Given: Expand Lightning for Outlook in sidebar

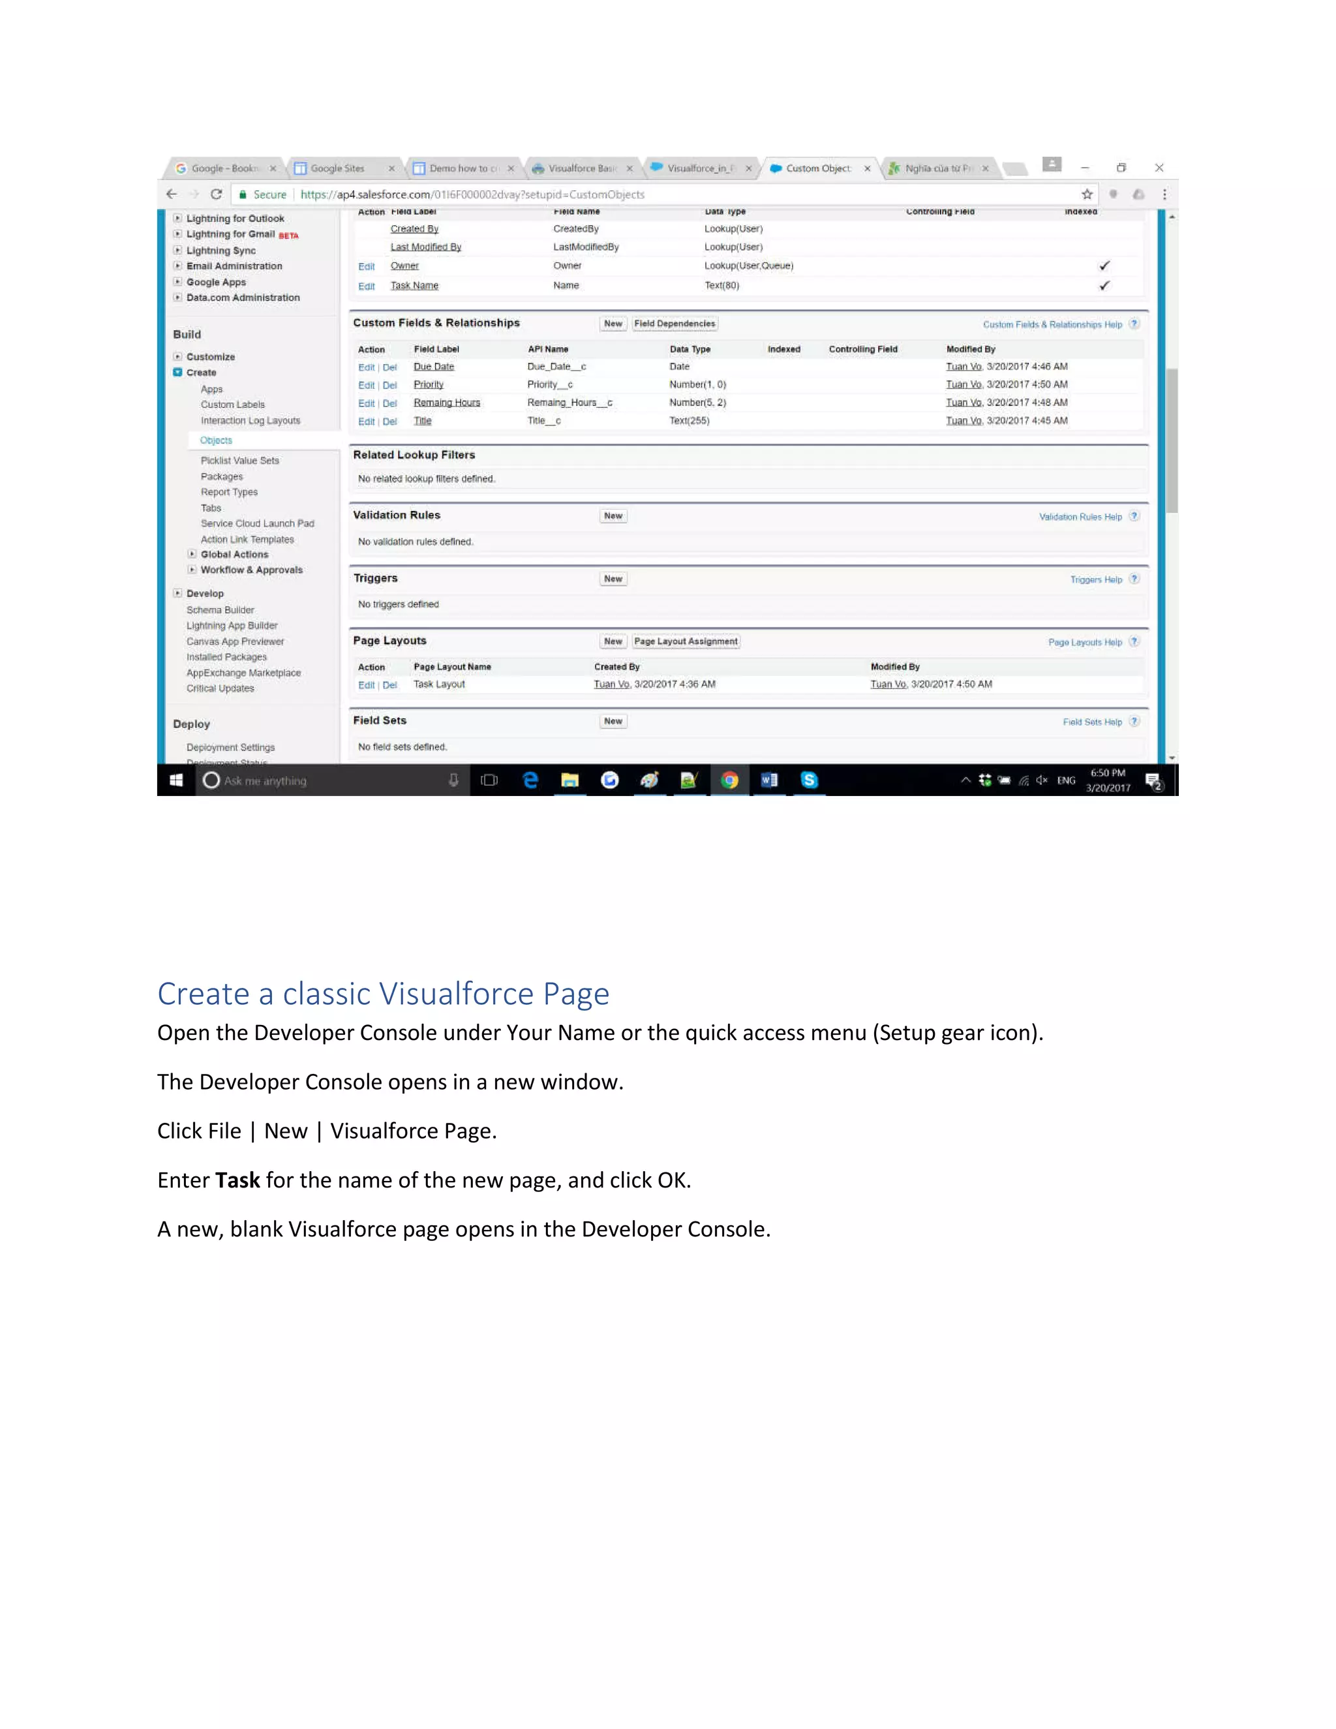Looking at the screenshot, I should (x=178, y=218).
